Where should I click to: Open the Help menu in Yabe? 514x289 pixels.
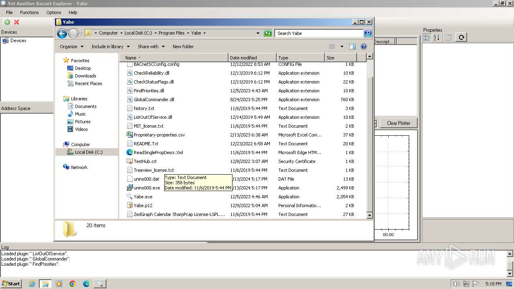(x=73, y=12)
